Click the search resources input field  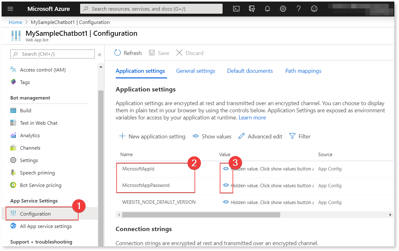coord(151,8)
